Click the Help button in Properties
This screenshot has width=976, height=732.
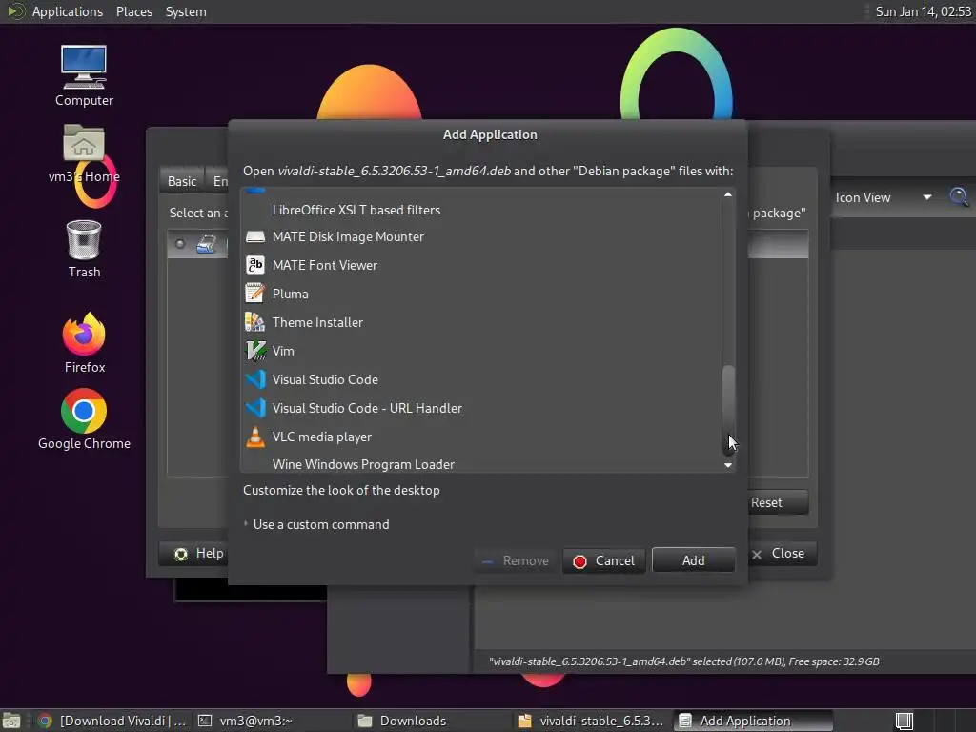pyautogui.click(x=194, y=553)
